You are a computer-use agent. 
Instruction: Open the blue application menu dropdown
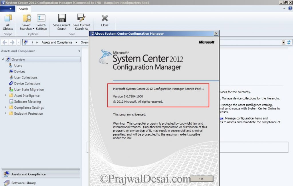(8, 9)
